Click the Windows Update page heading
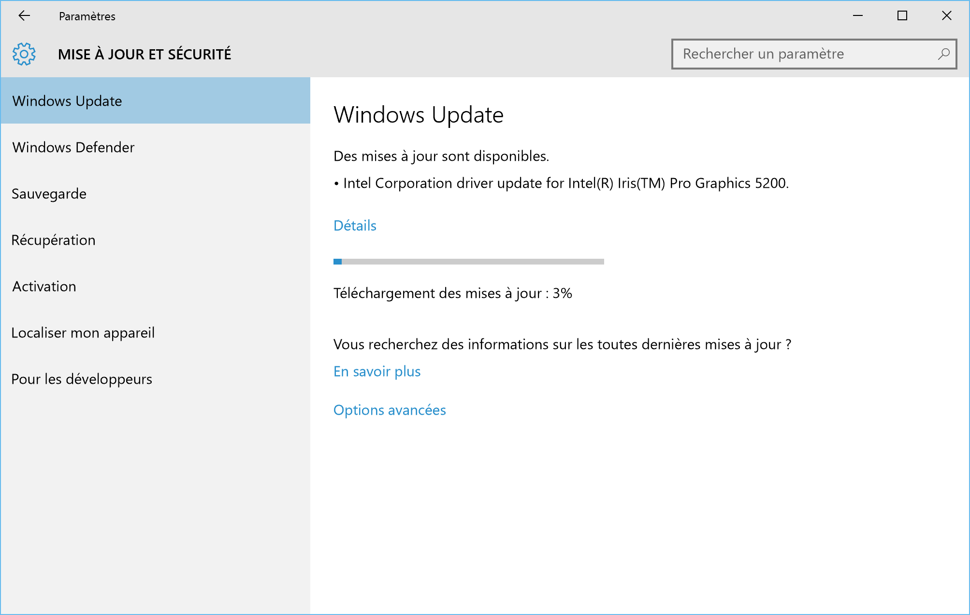 (x=419, y=115)
